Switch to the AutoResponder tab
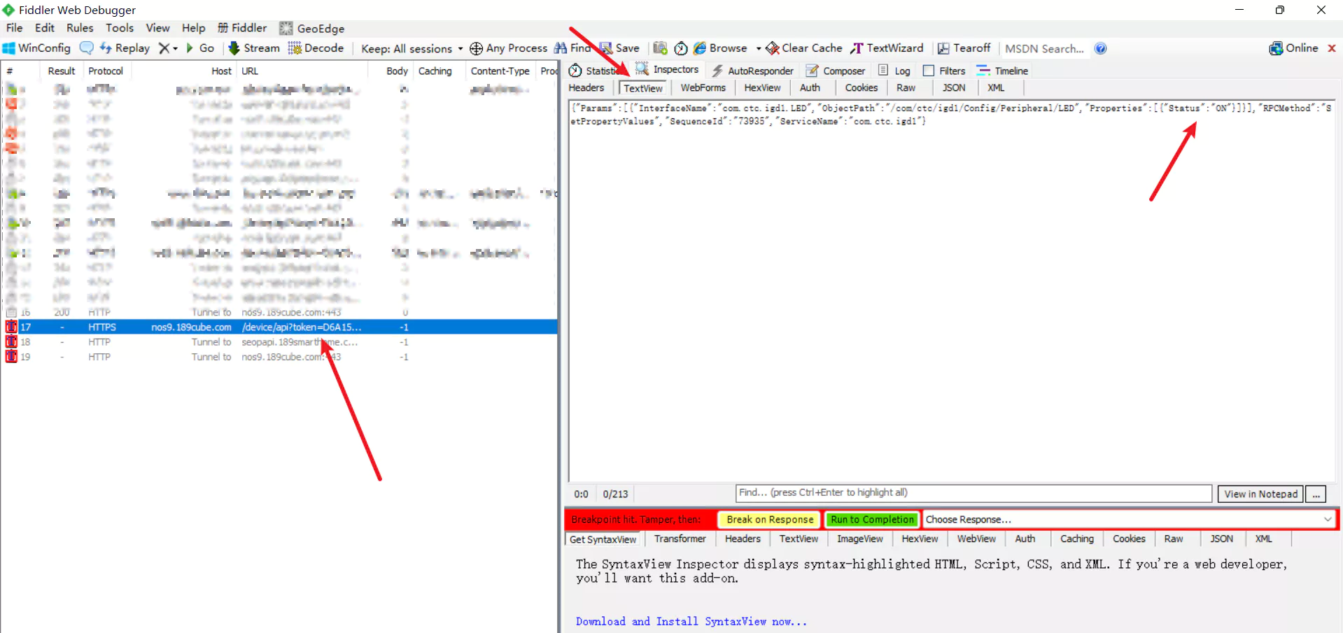 tap(752, 71)
